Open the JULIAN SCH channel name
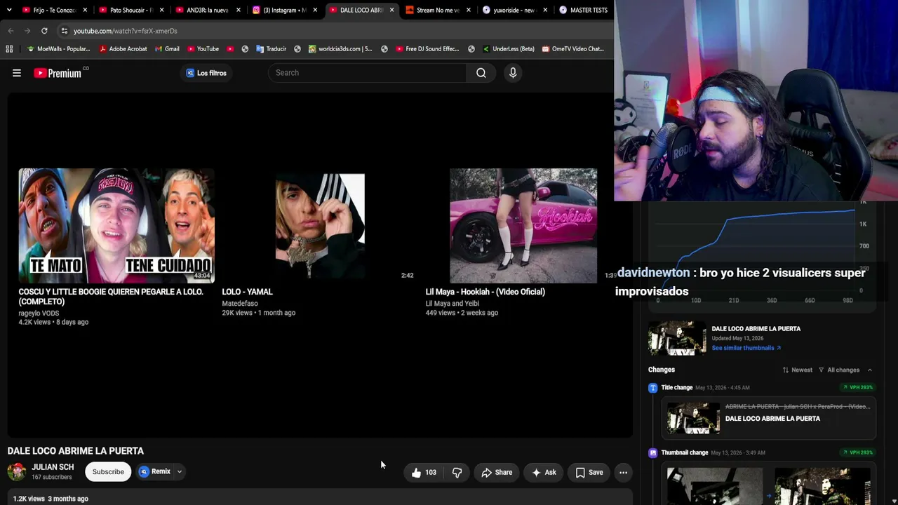Image resolution: width=898 pixels, height=505 pixels. [53, 467]
